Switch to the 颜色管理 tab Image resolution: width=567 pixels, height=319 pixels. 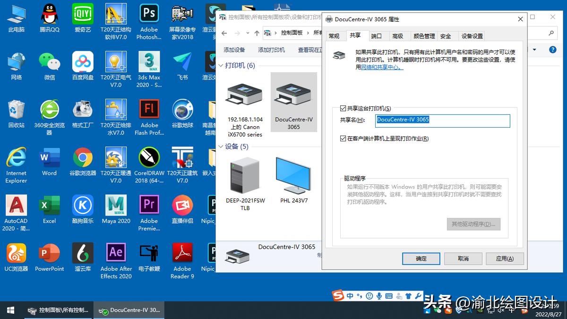(423, 35)
